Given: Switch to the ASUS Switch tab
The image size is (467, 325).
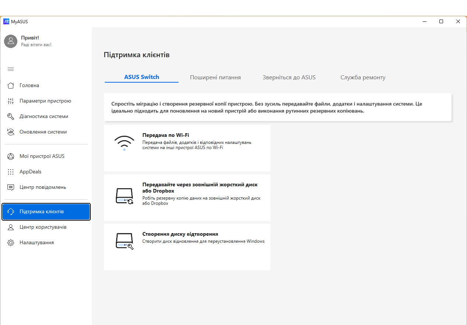Looking at the screenshot, I should (x=142, y=77).
